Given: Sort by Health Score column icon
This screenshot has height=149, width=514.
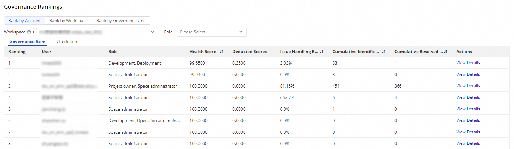Looking at the screenshot, I should point(222,52).
